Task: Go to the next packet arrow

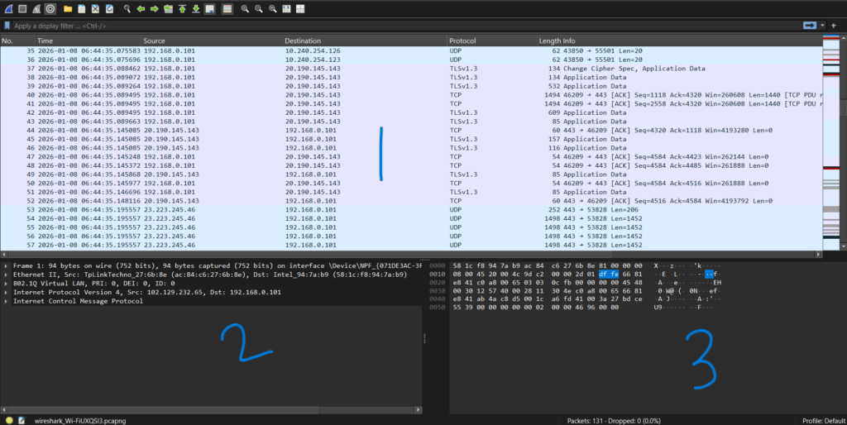Action: coord(155,9)
